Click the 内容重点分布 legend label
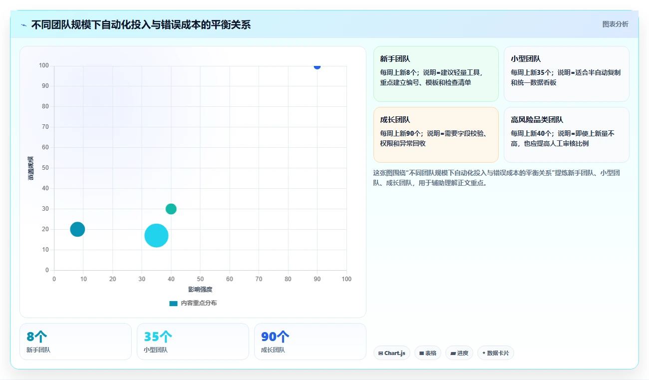649x380 pixels. point(199,303)
